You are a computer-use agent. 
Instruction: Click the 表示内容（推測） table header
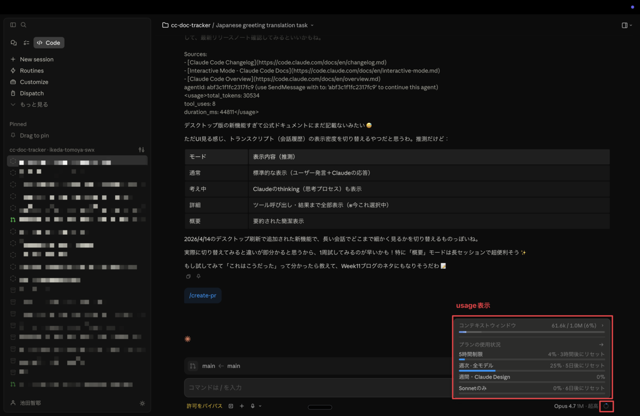pyautogui.click(x=429, y=157)
